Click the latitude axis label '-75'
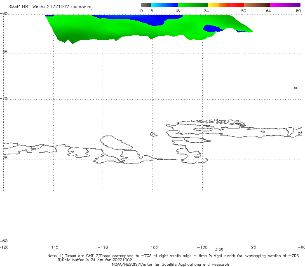The image size is (305, 267). tap(4, 158)
